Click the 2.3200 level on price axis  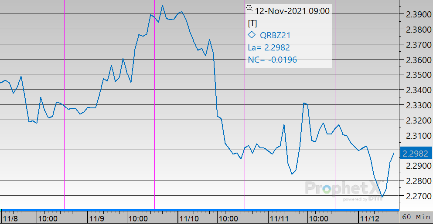(x=416, y=120)
